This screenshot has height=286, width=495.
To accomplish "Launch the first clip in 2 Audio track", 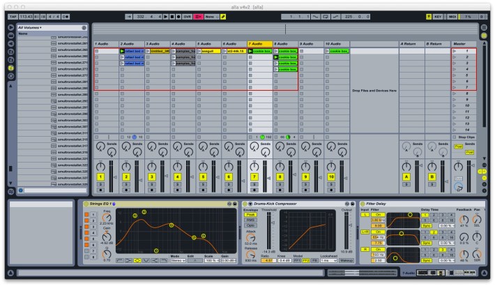I will click(x=122, y=51).
